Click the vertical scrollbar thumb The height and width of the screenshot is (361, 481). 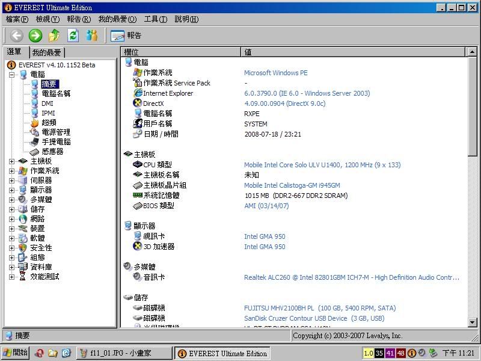pyautogui.click(x=473, y=106)
